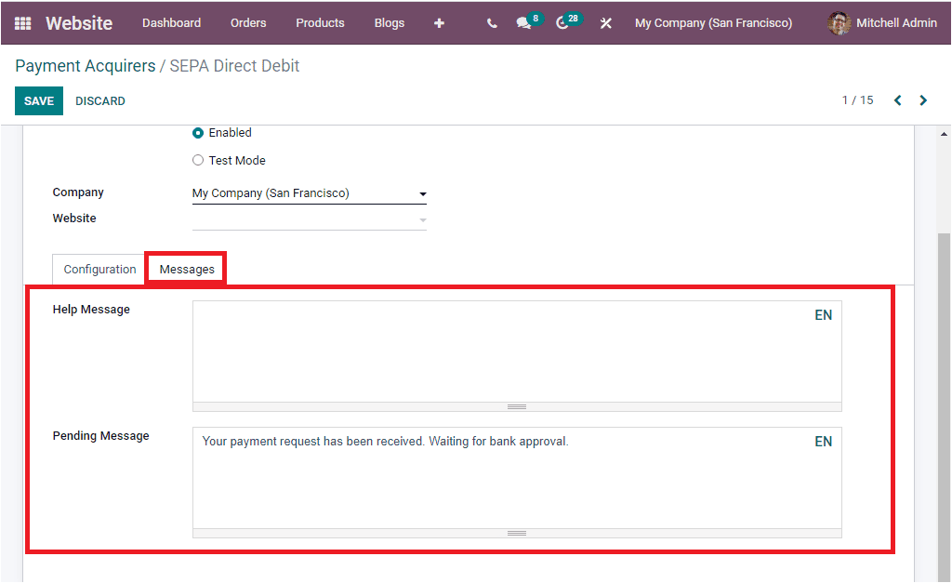This screenshot has width=952, height=583.
Task: Open the Messages tab
Action: point(185,269)
